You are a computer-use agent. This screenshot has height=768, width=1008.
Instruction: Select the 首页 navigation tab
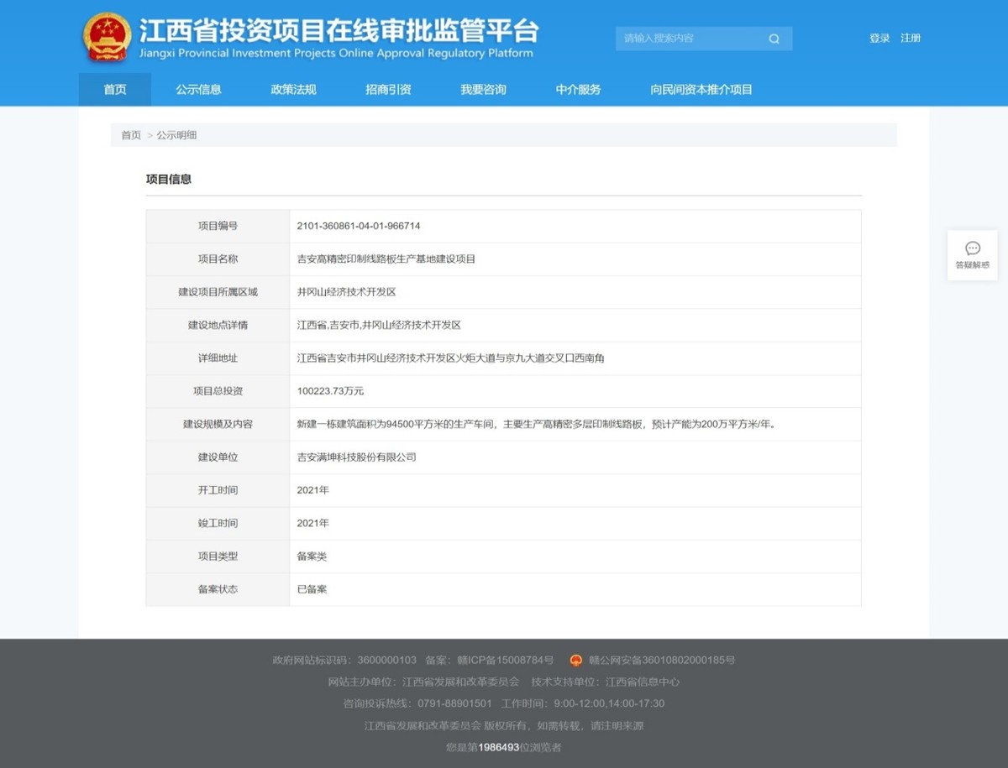pos(114,89)
